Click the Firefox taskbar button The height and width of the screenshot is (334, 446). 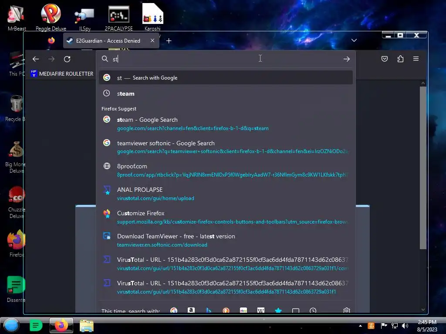[x=61, y=325]
